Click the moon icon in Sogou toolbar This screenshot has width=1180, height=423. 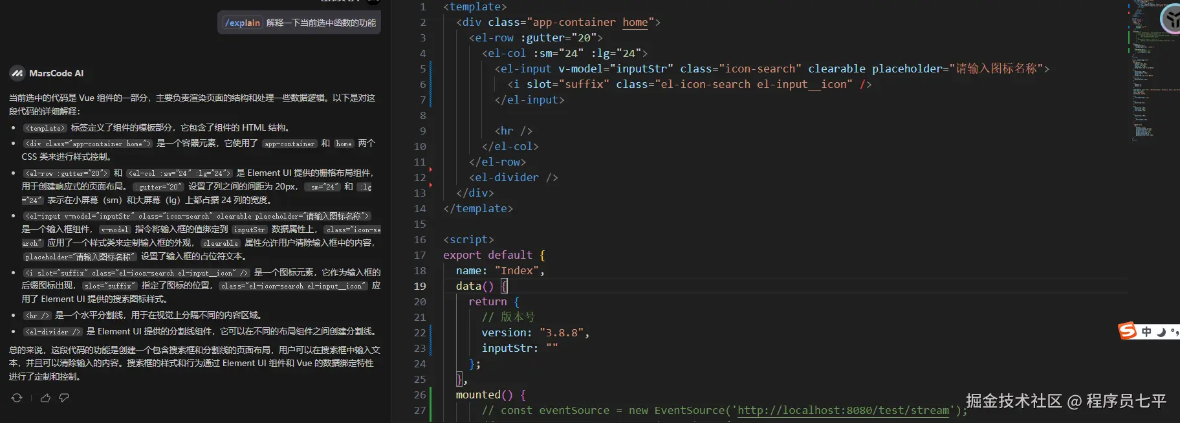click(1162, 332)
